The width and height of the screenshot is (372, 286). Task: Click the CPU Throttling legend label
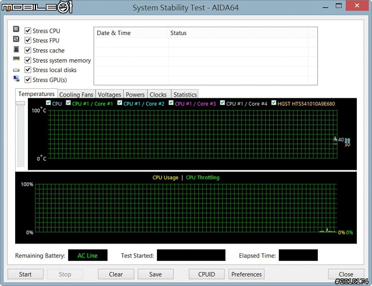(203, 177)
